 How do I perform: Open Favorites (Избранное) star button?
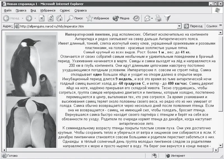pos(98,18)
